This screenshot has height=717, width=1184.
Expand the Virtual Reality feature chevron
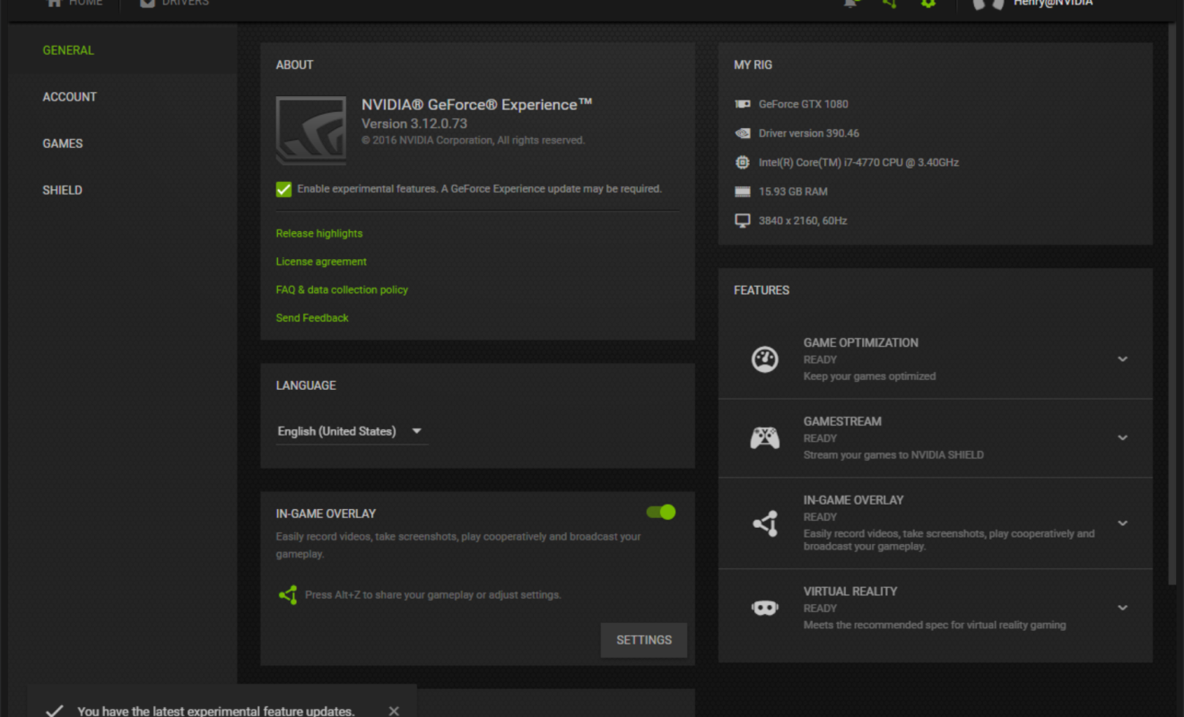[x=1122, y=608]
